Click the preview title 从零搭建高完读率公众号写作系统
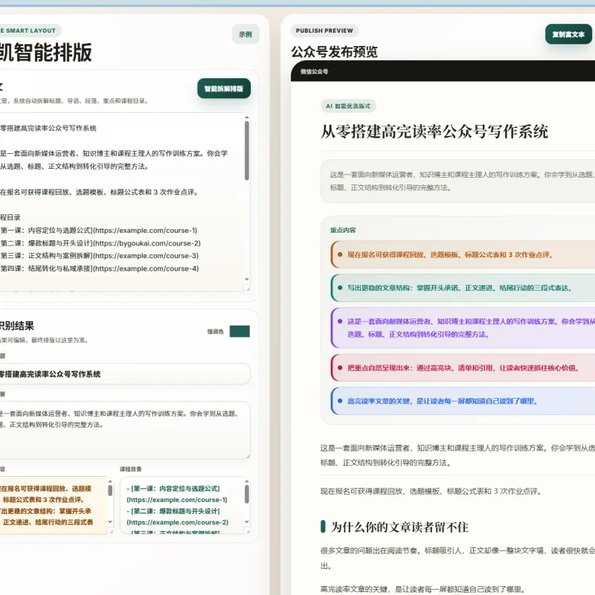 coord(434,132)
